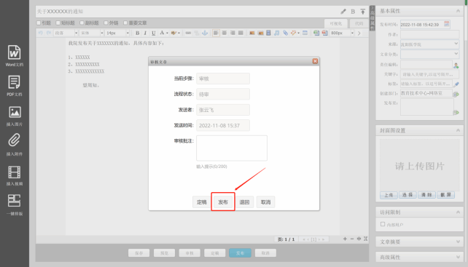Tick the 重要文章 checkbox

[125, 23]
